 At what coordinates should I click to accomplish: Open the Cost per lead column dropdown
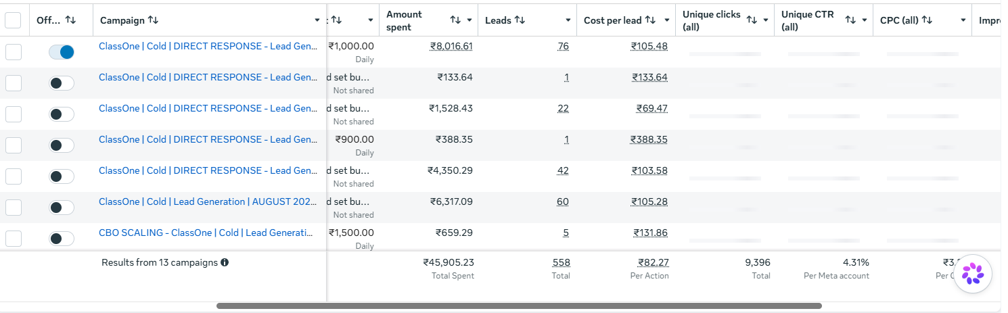667,20
